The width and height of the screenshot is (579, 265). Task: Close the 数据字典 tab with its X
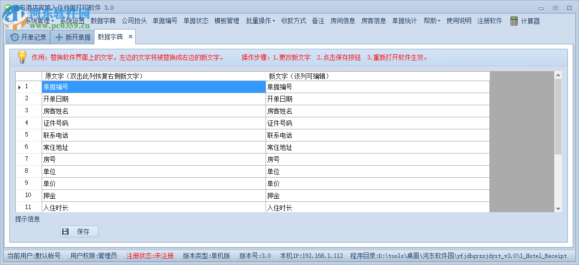pyautogui.click(x=130, y=37)
